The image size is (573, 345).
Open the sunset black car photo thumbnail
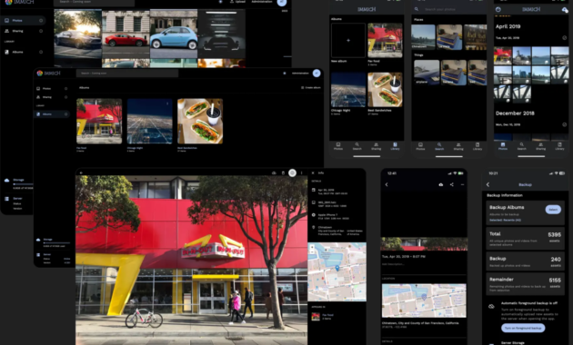(x=78, y=34)
